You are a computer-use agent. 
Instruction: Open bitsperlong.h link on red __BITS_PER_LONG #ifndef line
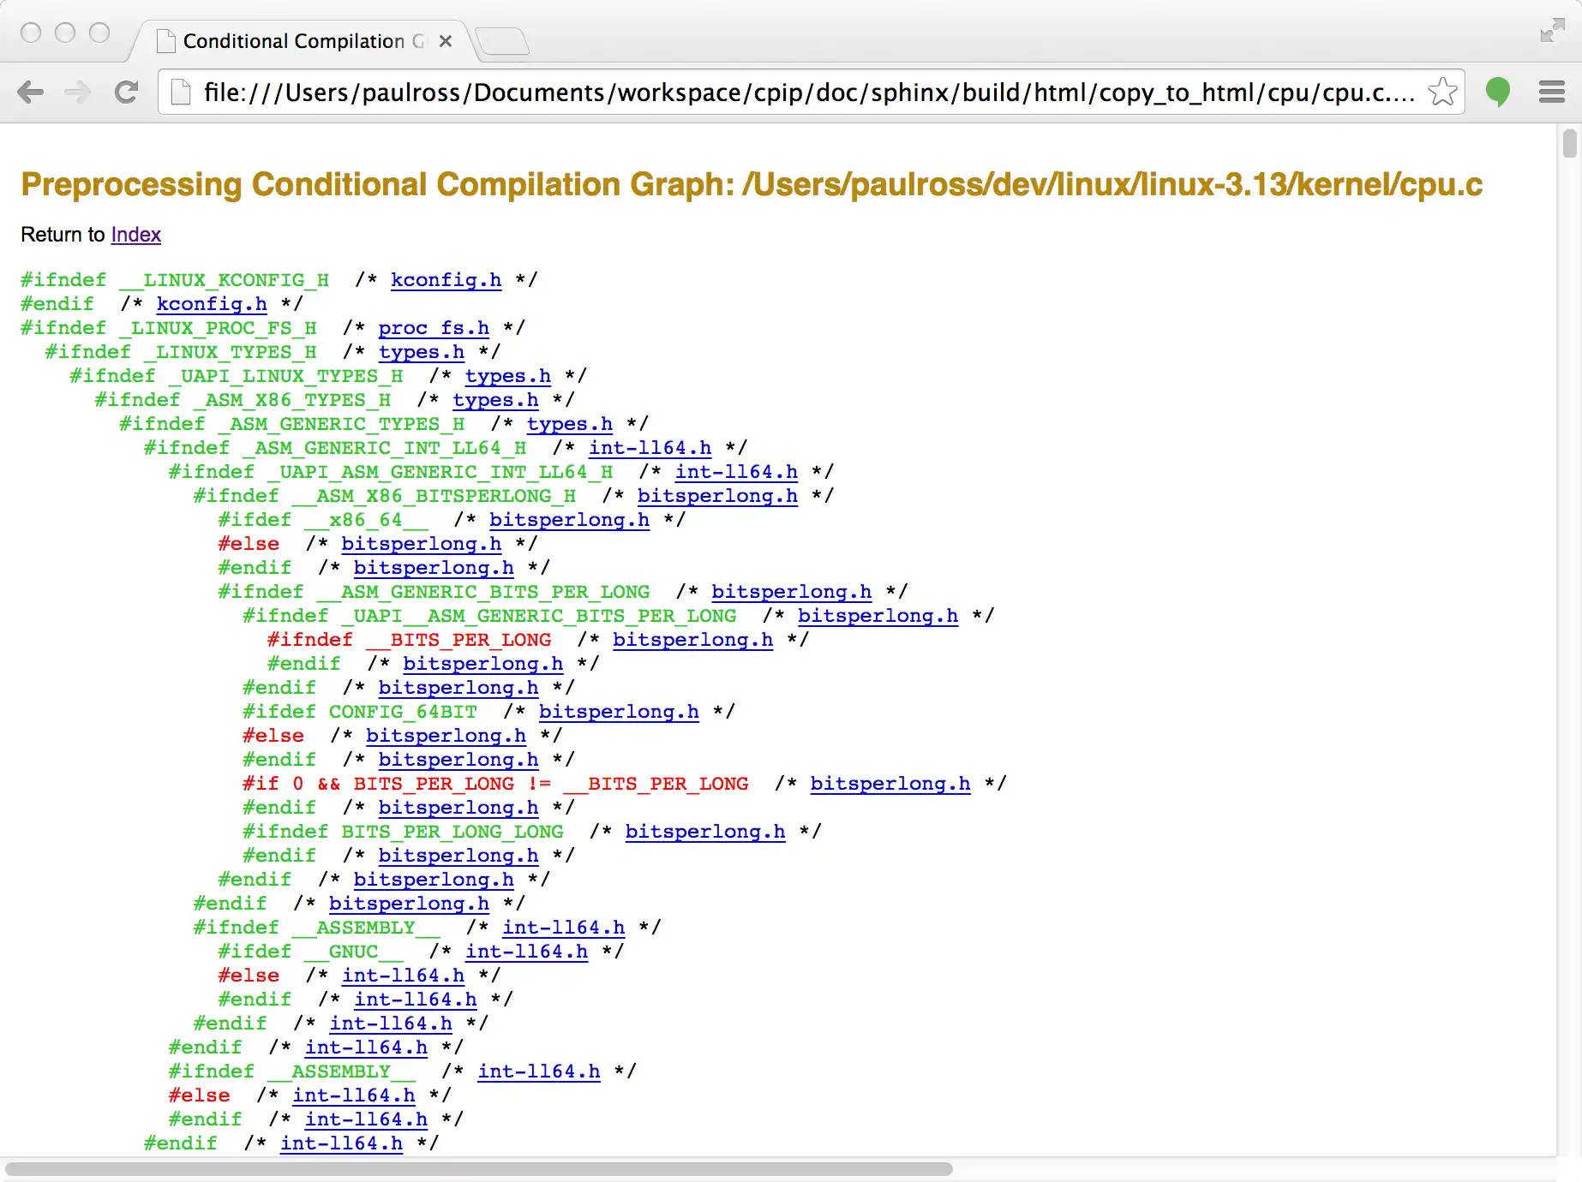coord(692,640)
